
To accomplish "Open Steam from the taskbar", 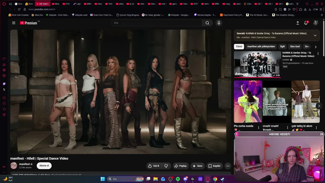I will pos(222,179).
